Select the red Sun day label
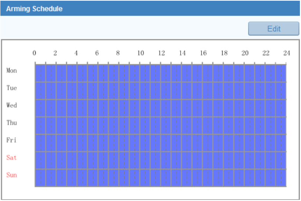Viewport: 301px width, 201px height. (x=12, y=175)
